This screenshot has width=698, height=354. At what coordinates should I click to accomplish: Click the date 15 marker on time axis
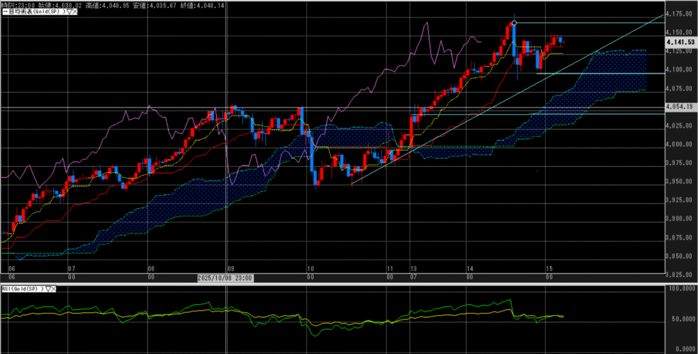(549, 269)
